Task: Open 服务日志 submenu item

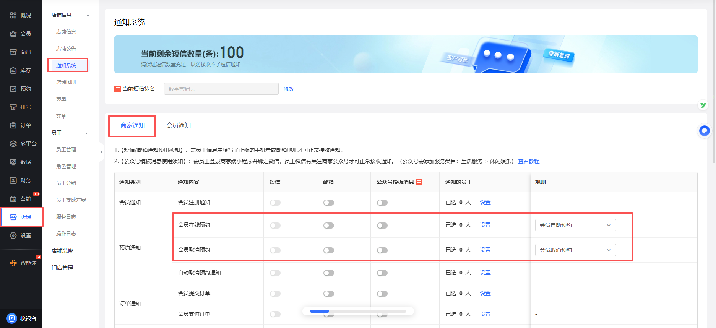Action: [66, 217]
